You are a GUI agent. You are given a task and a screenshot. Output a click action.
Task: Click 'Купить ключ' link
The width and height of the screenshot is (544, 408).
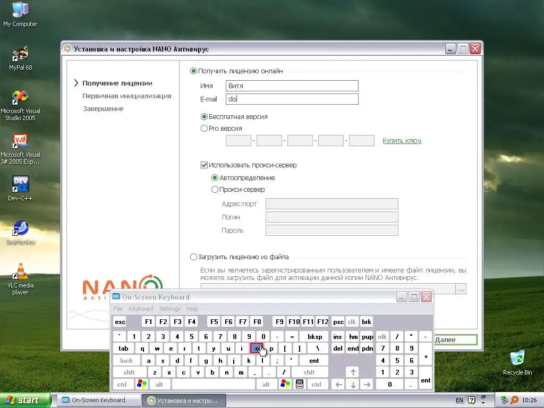coord(402,140)
